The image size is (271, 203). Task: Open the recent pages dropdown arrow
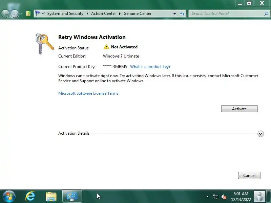(21, 14)
